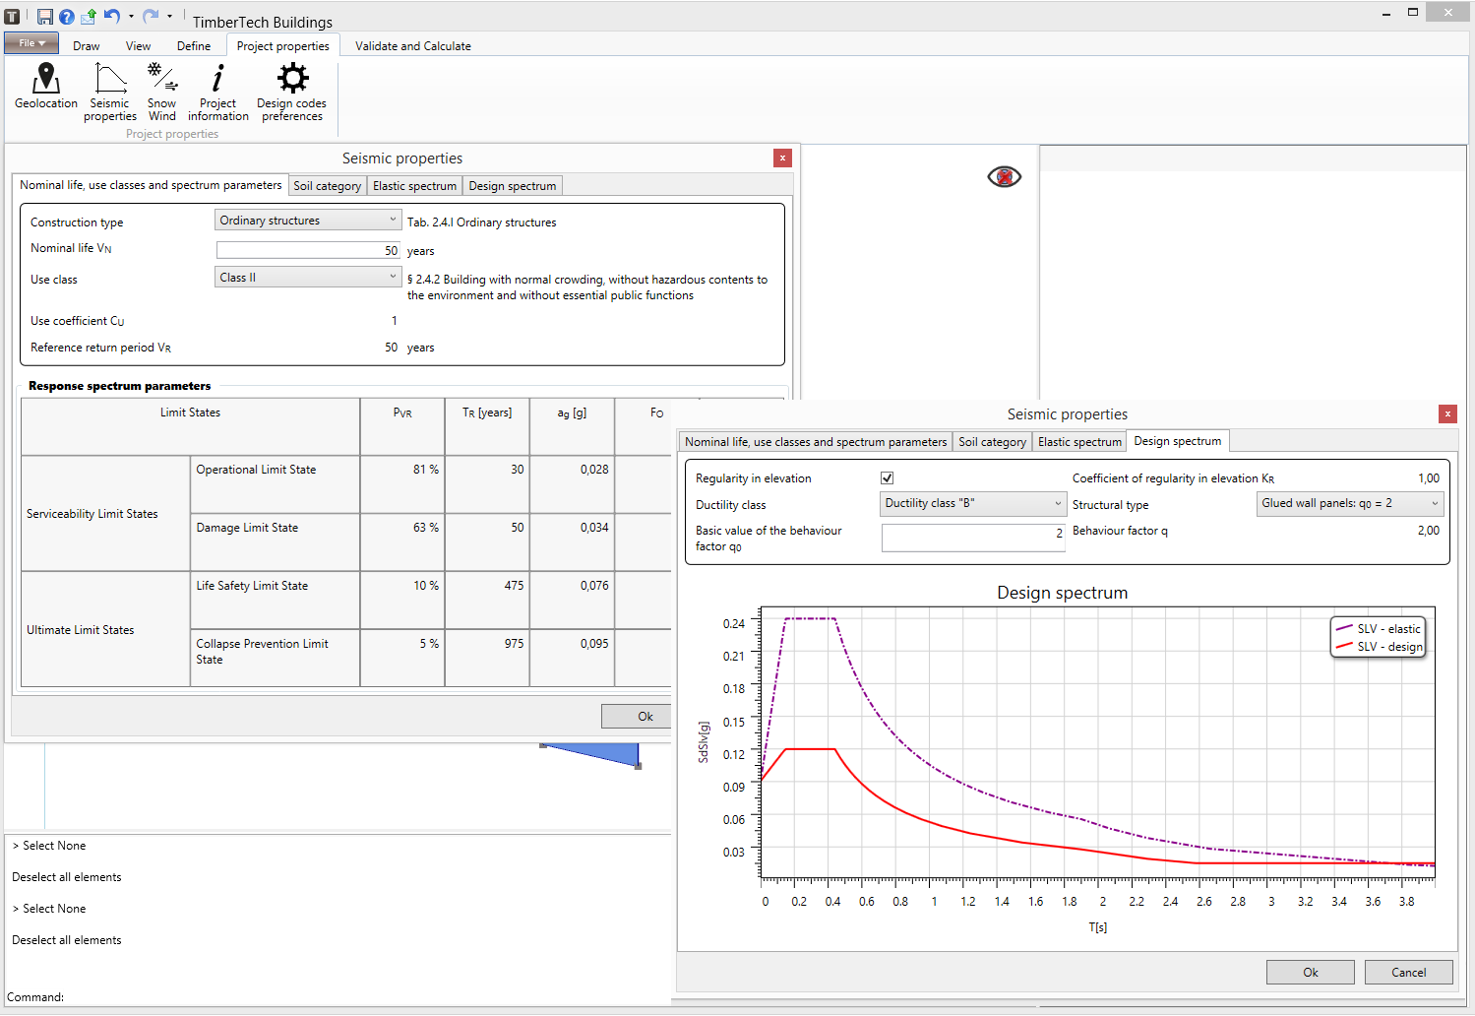Open the Ductility class dropdown

point(973,503)
